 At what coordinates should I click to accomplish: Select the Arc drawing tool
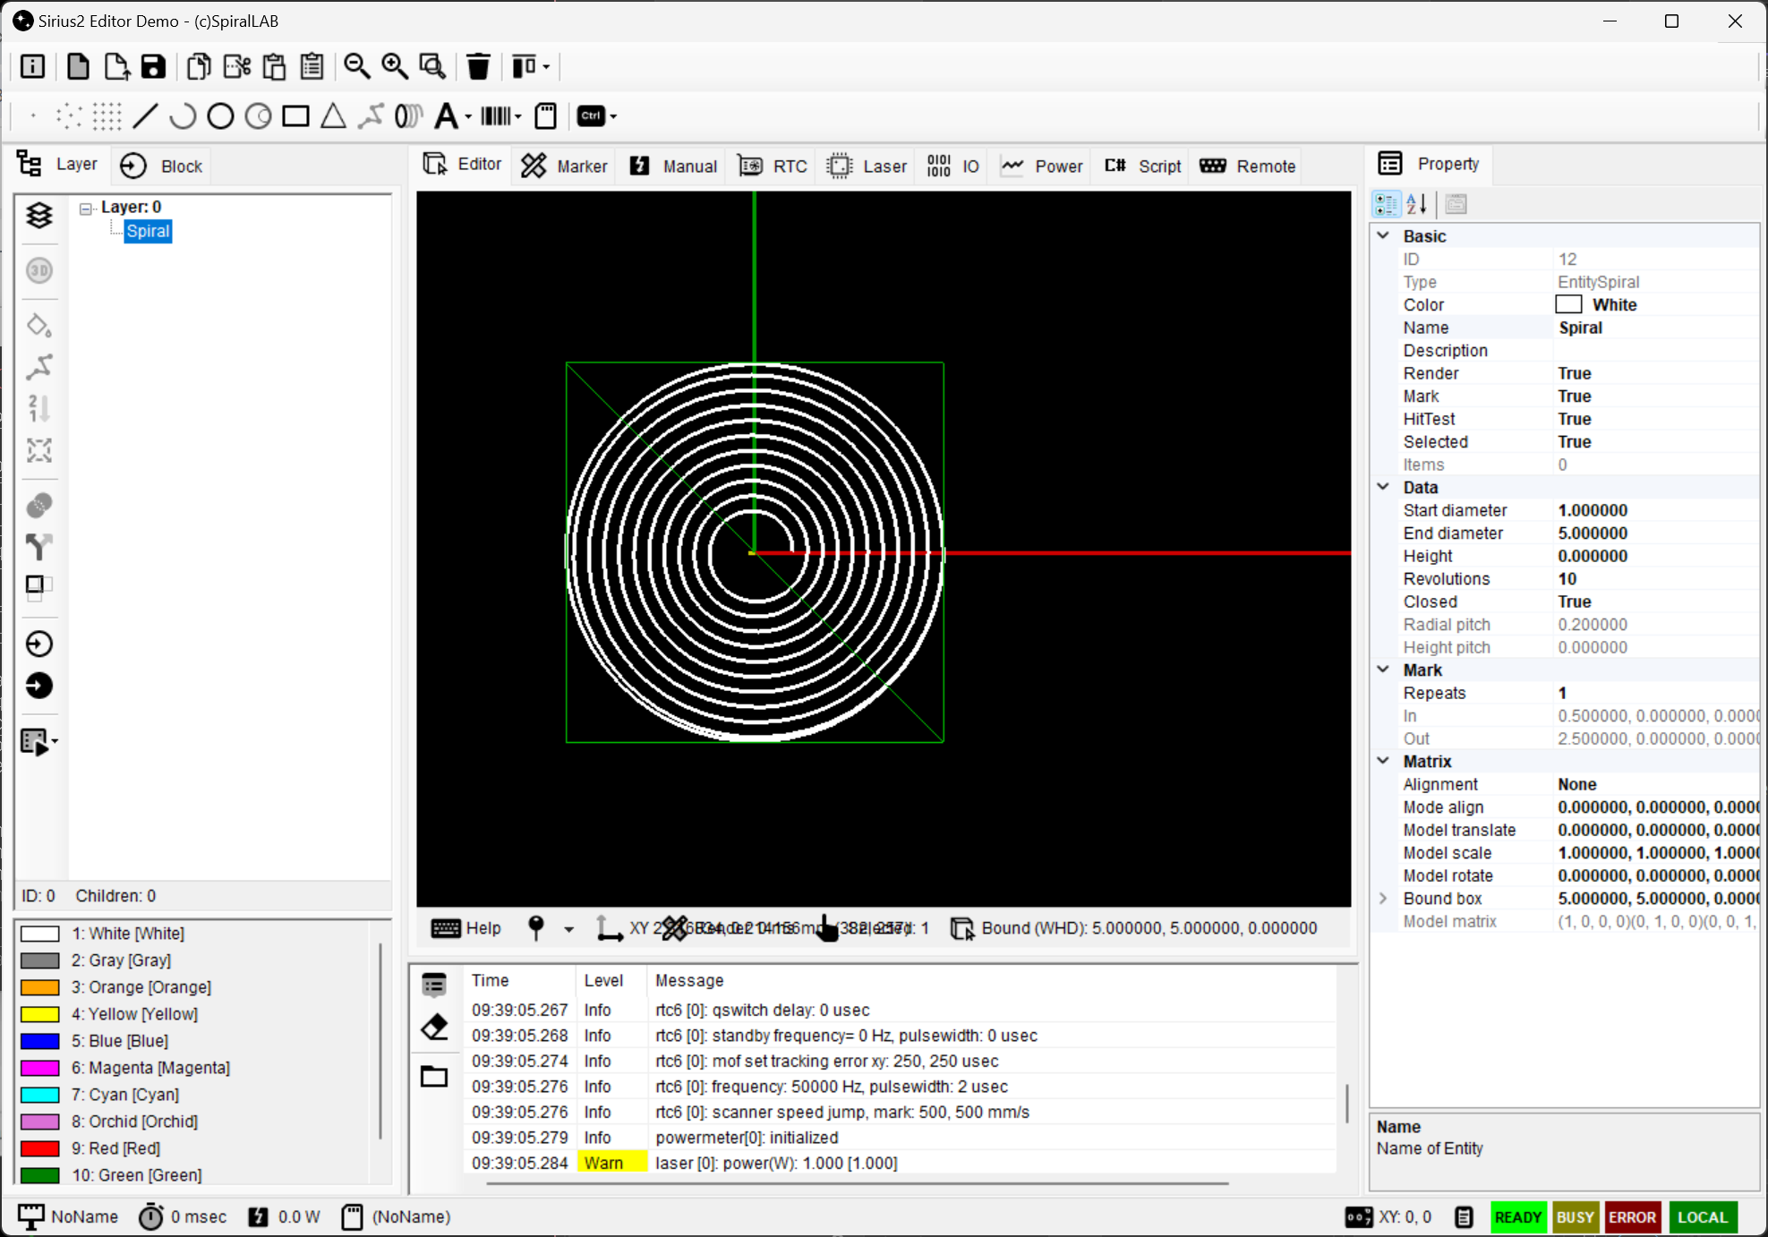183,116
